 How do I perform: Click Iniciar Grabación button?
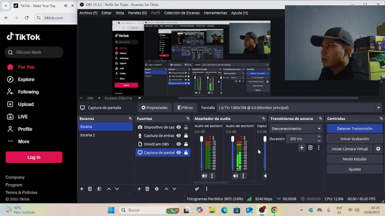click(355, 139)
